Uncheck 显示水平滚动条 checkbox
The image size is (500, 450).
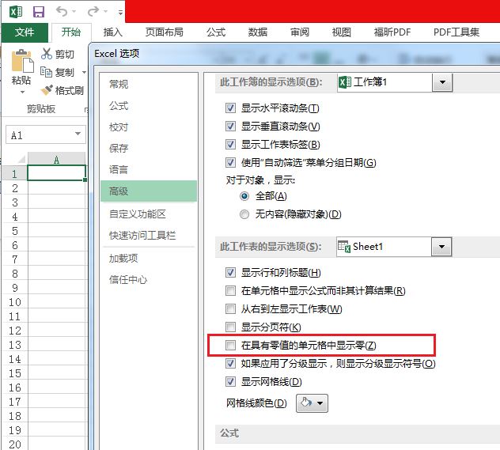point(230,108)
